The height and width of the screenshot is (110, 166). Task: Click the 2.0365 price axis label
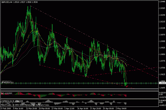(x=162, y=8)
